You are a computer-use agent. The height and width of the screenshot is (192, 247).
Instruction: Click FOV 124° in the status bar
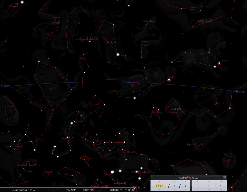71,190
